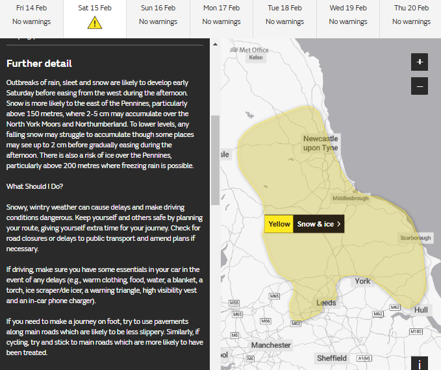Image resolution: width=441 pixels, height=370 pixels.
Task: Click the scroll-up arrow of the detail panel
Action: (216, 44)
